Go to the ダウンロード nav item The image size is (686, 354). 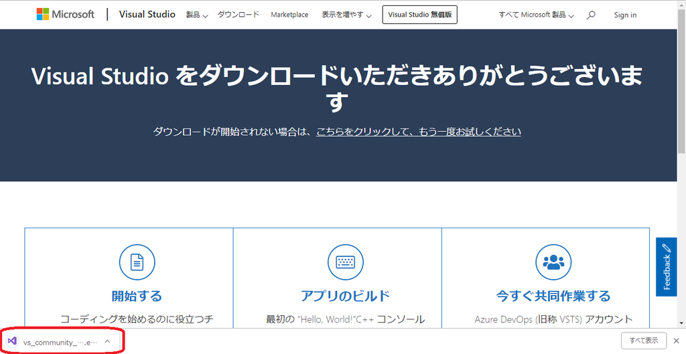click(238, 15)
